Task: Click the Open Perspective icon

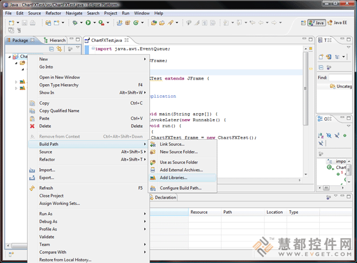Action: click(303, 23)
